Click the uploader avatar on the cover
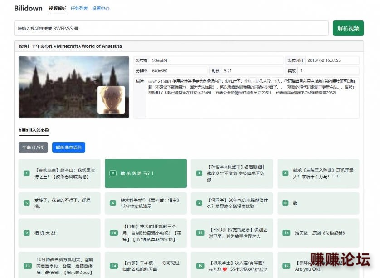The width and height of the screenshot is (380, 278). tap(111, 100)
